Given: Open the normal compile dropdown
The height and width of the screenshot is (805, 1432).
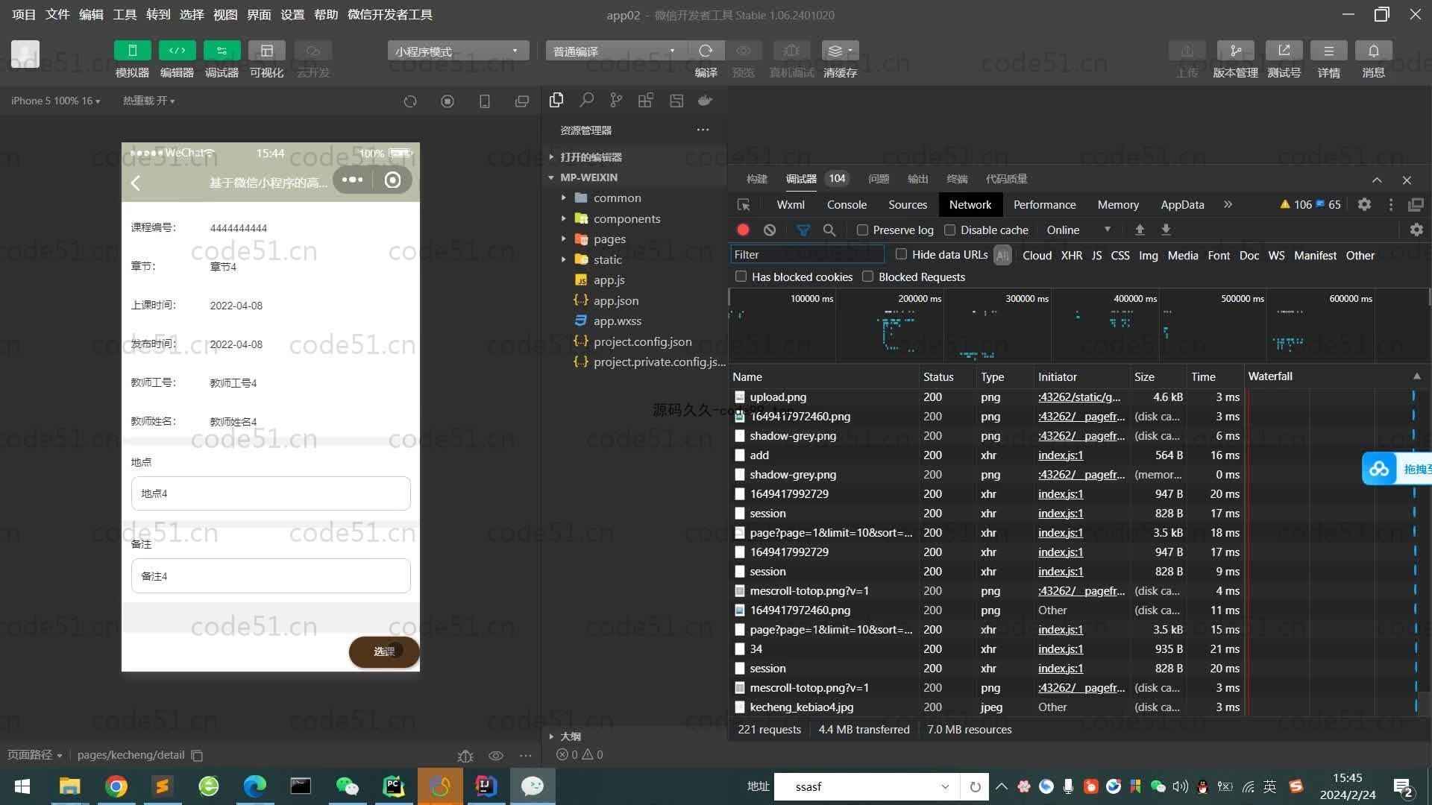Looking at the screenshot, I should [616, 51].
